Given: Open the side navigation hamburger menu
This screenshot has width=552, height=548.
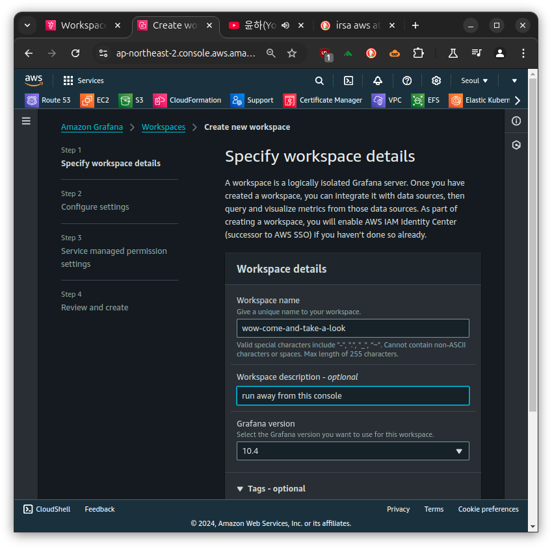Looking at the screenshot, I should click(x=26, y=121).
